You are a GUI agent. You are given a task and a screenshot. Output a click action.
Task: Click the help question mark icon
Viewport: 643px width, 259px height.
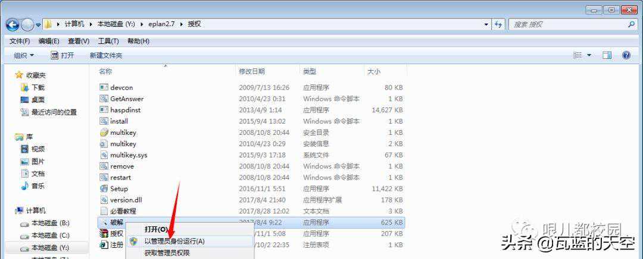(x=626, y=55)
